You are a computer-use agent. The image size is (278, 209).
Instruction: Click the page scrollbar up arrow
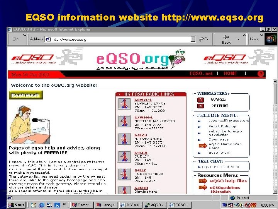pyautogui.click(x=275, y=81)
